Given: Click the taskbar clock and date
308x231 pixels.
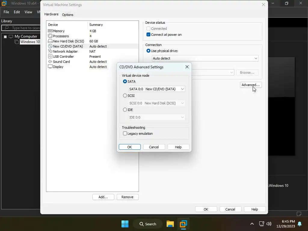Looking at the screenshot, I should click(x=286, y=224).
